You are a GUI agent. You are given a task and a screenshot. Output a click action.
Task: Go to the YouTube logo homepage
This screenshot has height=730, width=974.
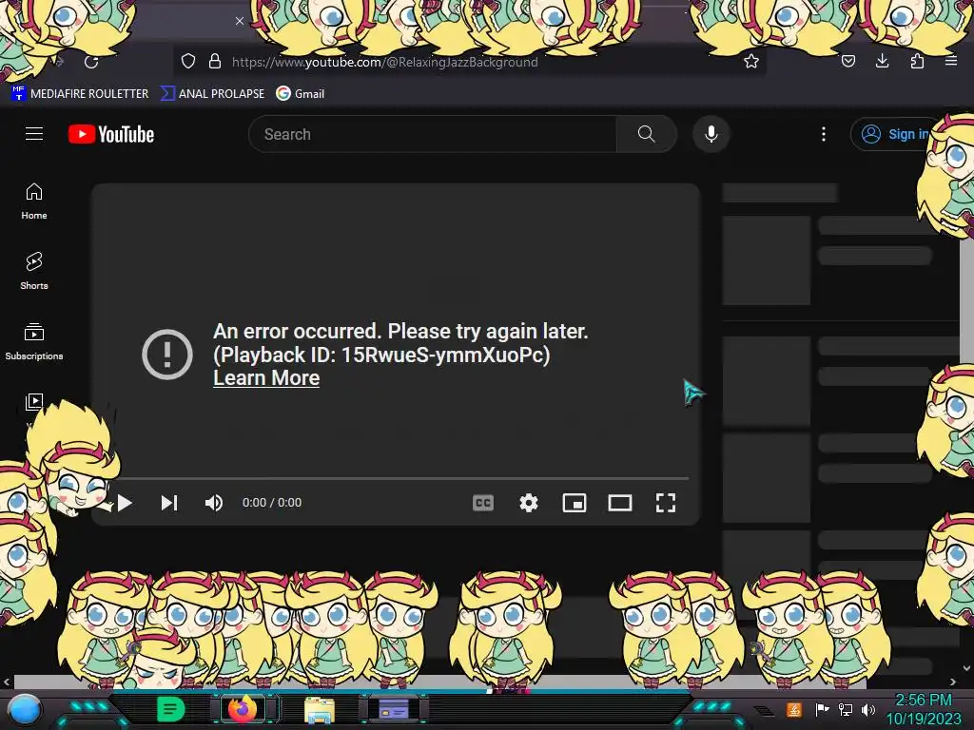(111, 134)
